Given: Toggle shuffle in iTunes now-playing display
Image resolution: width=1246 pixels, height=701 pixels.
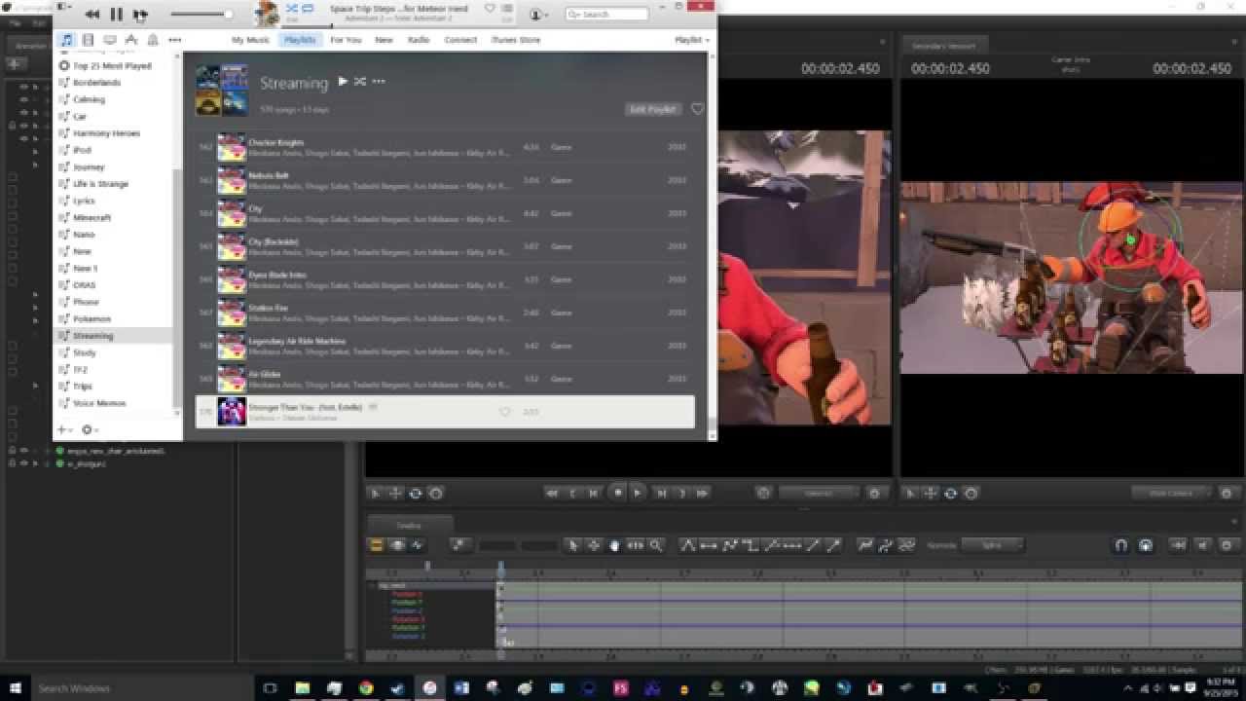Looking at the screenshot, I should coord(291,8).
